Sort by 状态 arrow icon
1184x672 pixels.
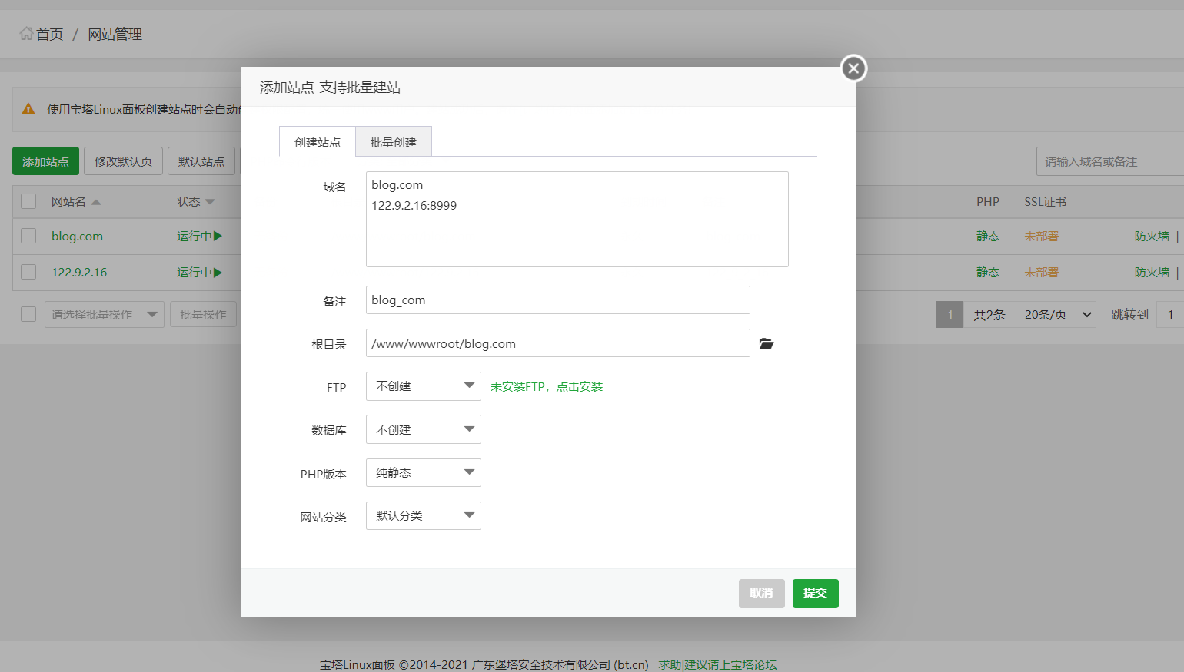coord(210,202)
